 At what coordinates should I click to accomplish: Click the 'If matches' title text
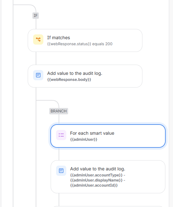pos(59,38)
